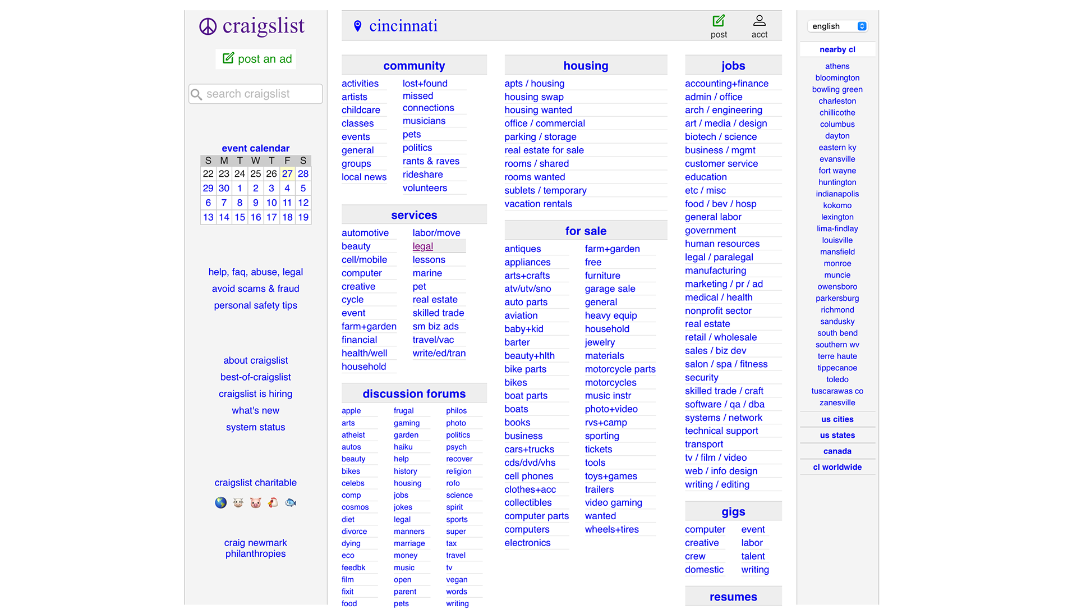This screenshot has height=609, width=1077.
Task: Click the cow emoji under craigslist charitable
Action: pos(238,502)
